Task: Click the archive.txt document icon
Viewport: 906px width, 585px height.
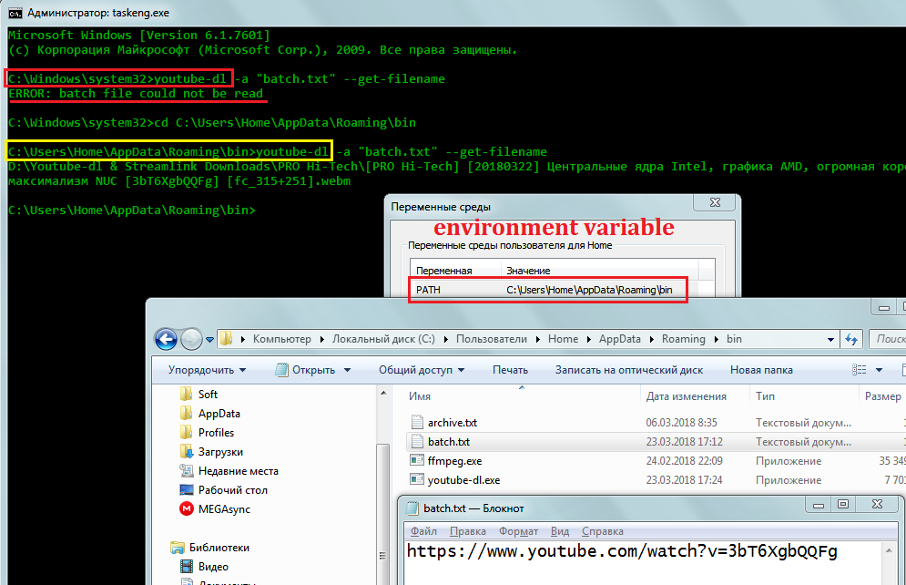Action: click(x=417, y=422)
